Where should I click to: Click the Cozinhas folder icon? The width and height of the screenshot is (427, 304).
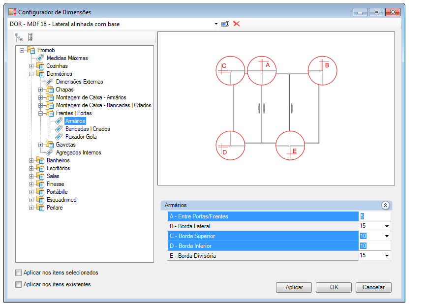pyautogui.click(x=40, y=66)
